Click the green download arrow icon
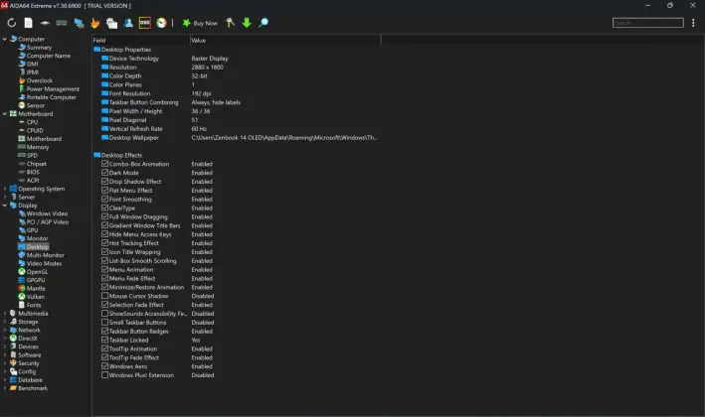 click(x=247, y=23)
